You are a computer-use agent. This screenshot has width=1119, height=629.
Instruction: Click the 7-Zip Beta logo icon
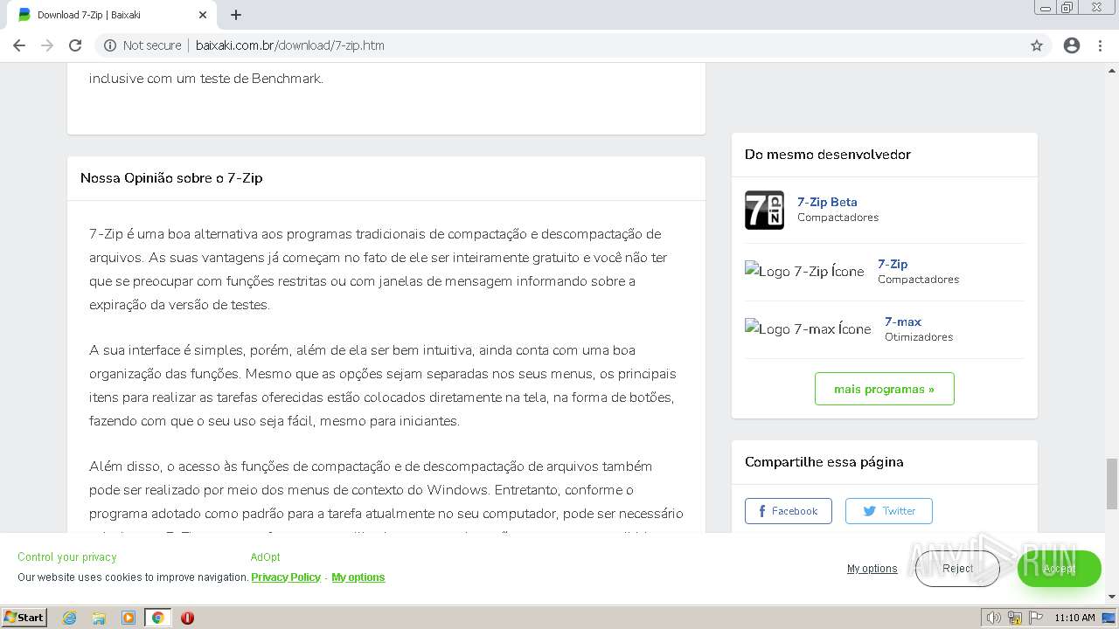coord(764,211)
